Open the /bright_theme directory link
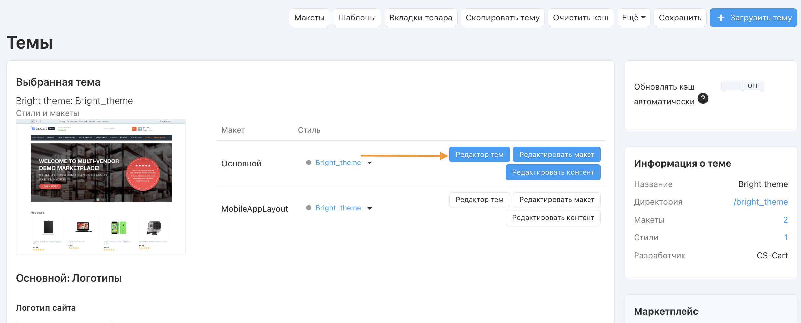This screenshot has height=323, width=801. (760, 202)
